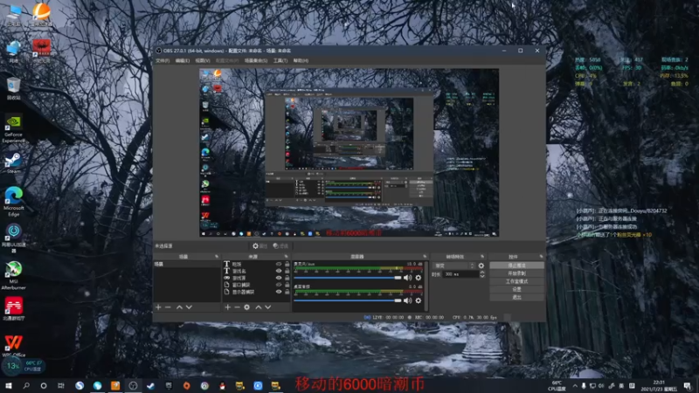Open Tools menu in OBS
699x393 pixels.
[x=280, y=60]
